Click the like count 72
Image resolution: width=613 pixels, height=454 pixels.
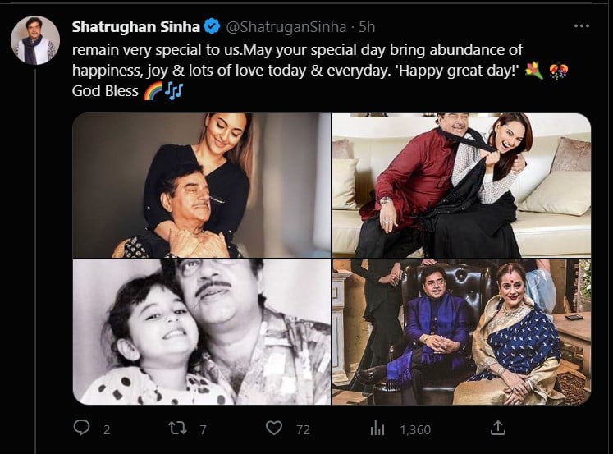click(303, 429)
